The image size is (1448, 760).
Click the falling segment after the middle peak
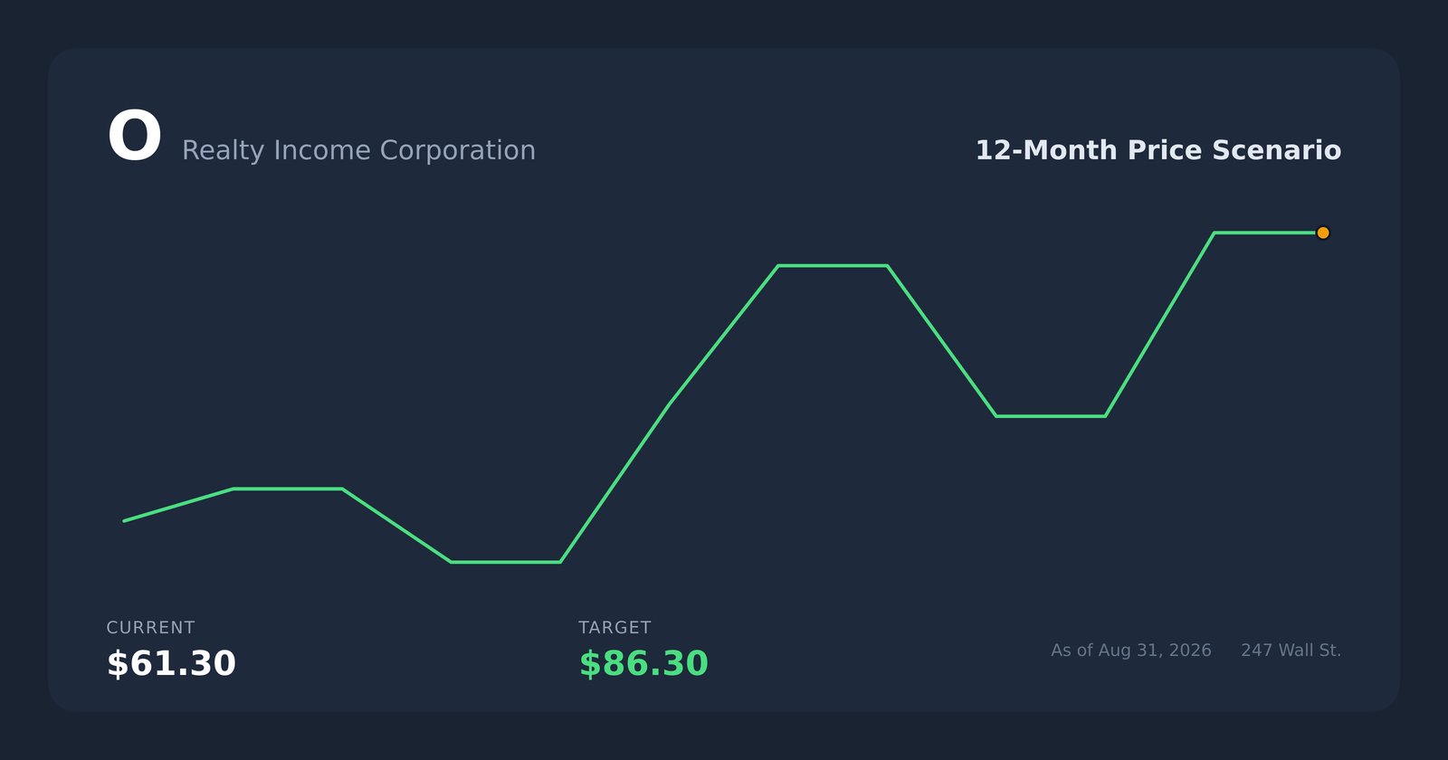(941, 341)
